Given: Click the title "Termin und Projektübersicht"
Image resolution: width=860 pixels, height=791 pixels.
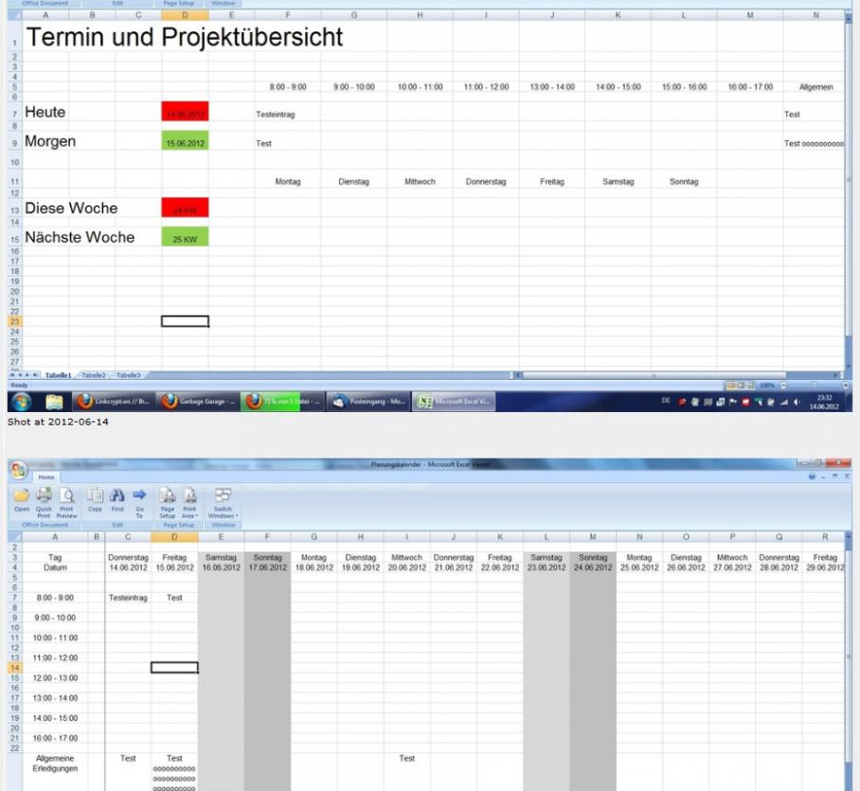Looking at the screenshot, I should [x=185, y=37].
